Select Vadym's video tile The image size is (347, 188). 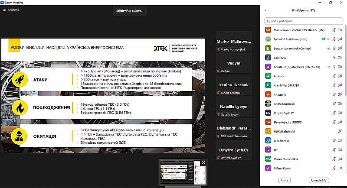click(x=234, y=63)
